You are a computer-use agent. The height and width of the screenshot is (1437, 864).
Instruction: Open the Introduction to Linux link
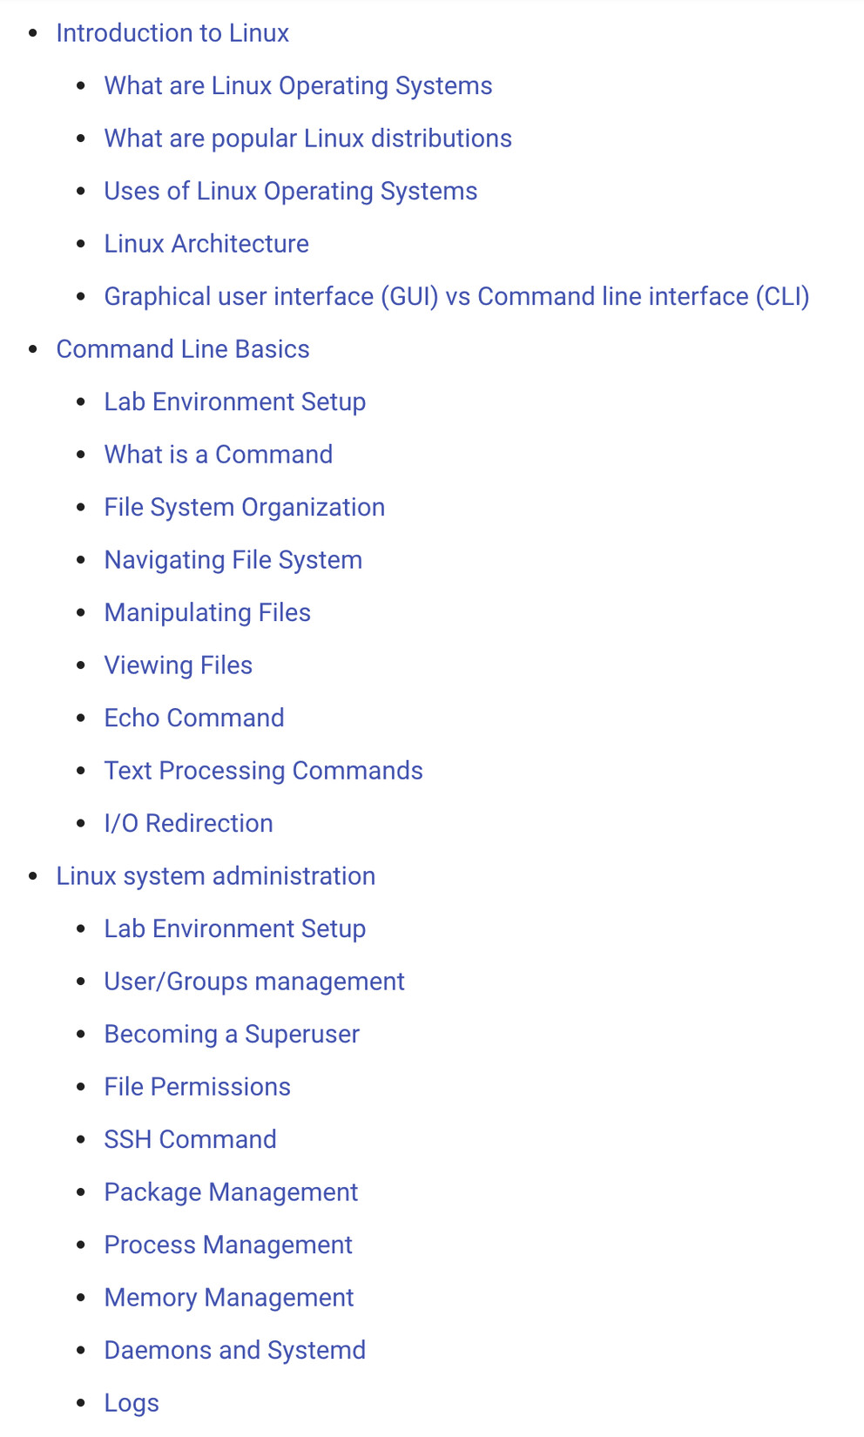172,33
